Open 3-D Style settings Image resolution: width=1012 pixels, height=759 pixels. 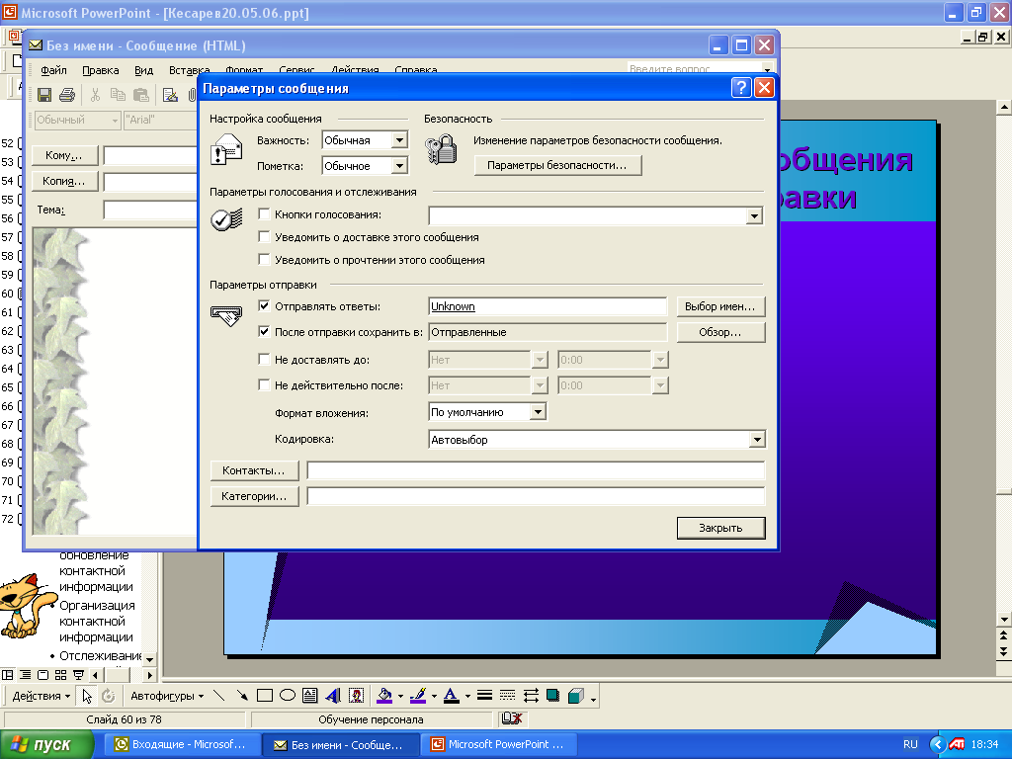(x=576, y=695)
